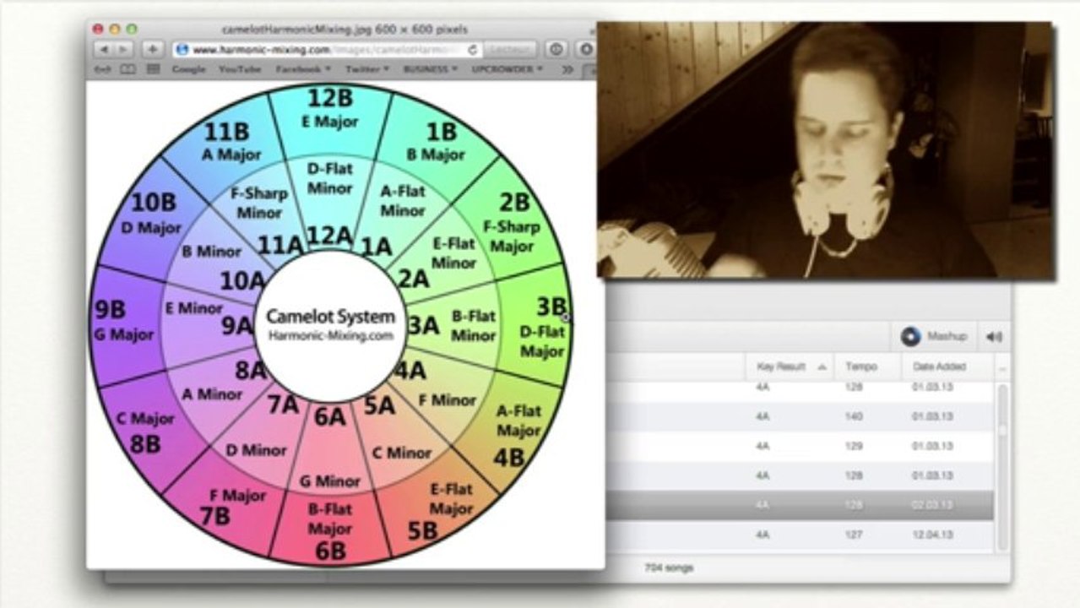The height and width of the screenshot is (608, 1080).
Task: Select the song row with tempo 140
Action: click(x=801, y=416)
